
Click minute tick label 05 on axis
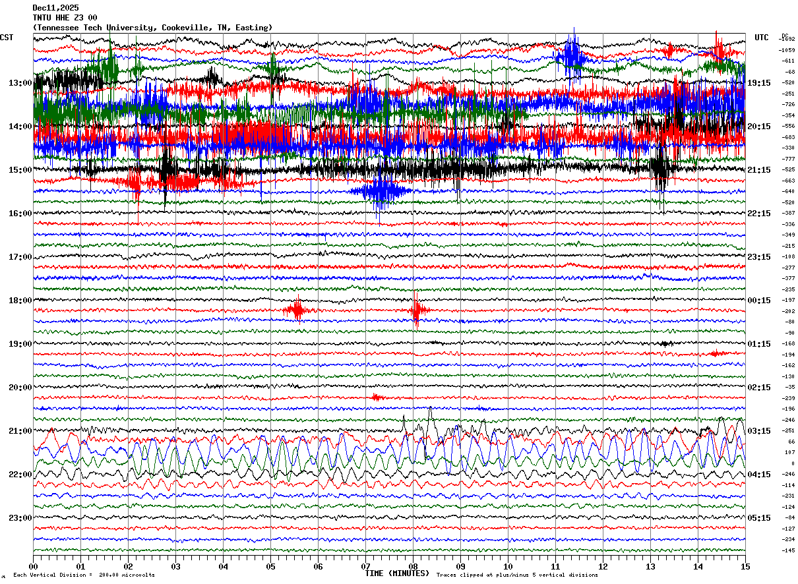coord(270,566)
